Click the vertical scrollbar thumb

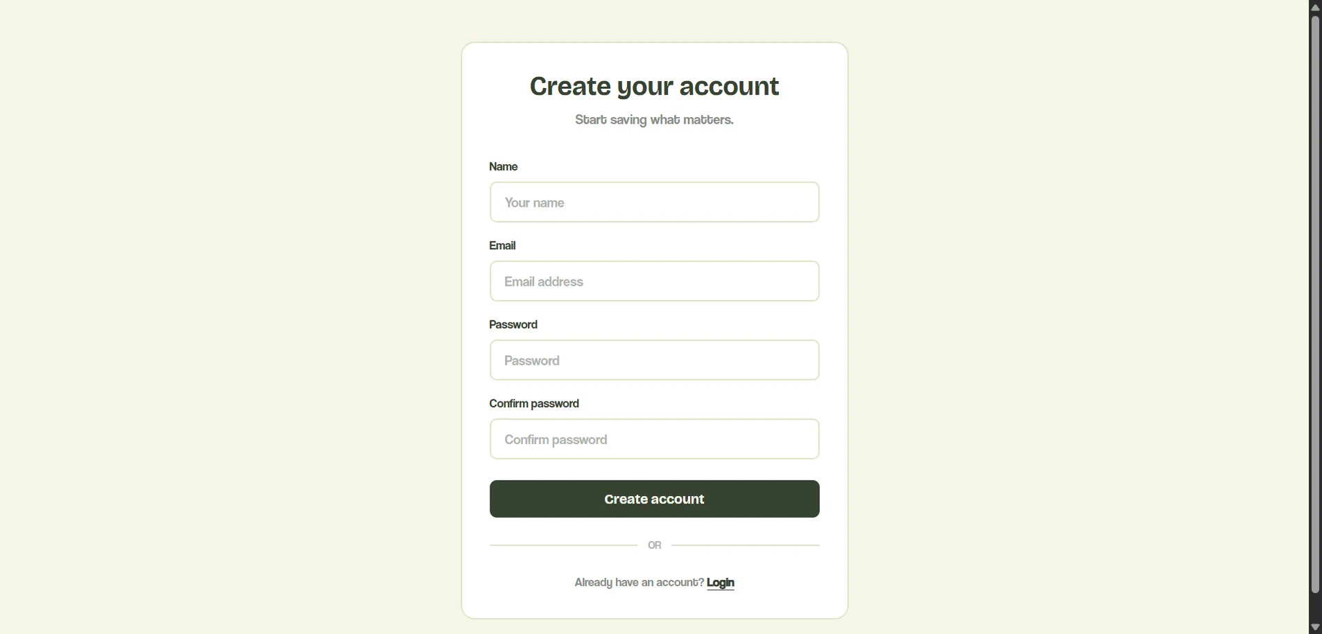1315,304
